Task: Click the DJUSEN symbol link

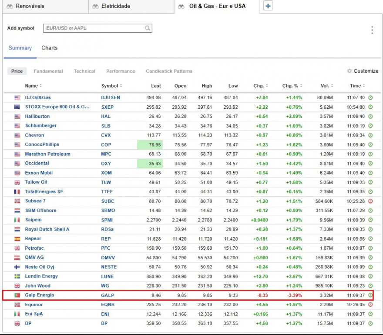Action: pyautogui.click(x=111, y=97)
